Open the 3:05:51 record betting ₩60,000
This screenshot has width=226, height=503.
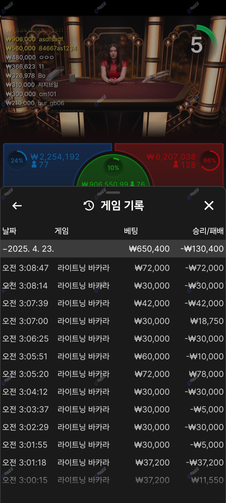(113, 356)
